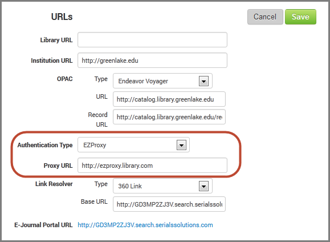Click the Proxy URL label text
Screen dimensions: 330x242
pos(58,166)
